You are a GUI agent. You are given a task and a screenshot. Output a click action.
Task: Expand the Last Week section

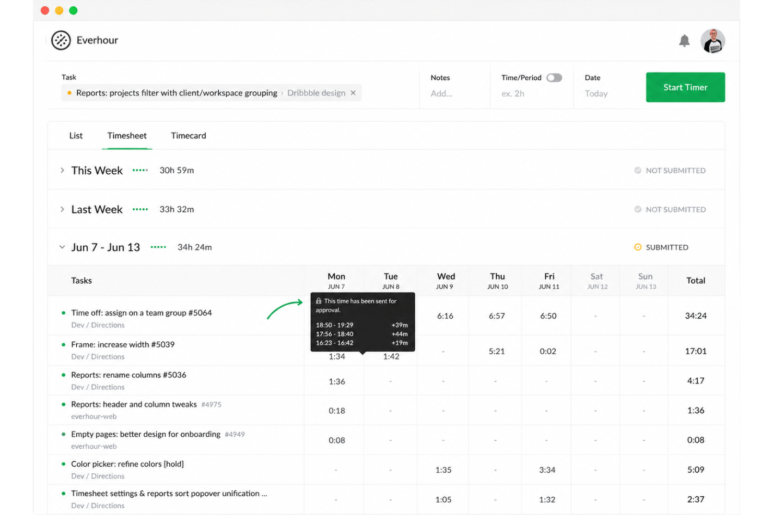[x=62, y=209]
